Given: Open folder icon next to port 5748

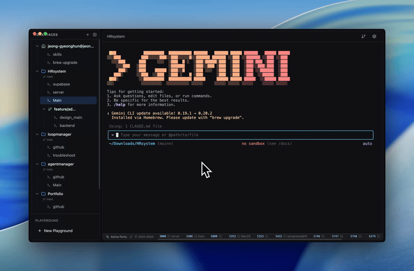Looking at the screenshot, I should pyautogui.click(x=360, y=236).
